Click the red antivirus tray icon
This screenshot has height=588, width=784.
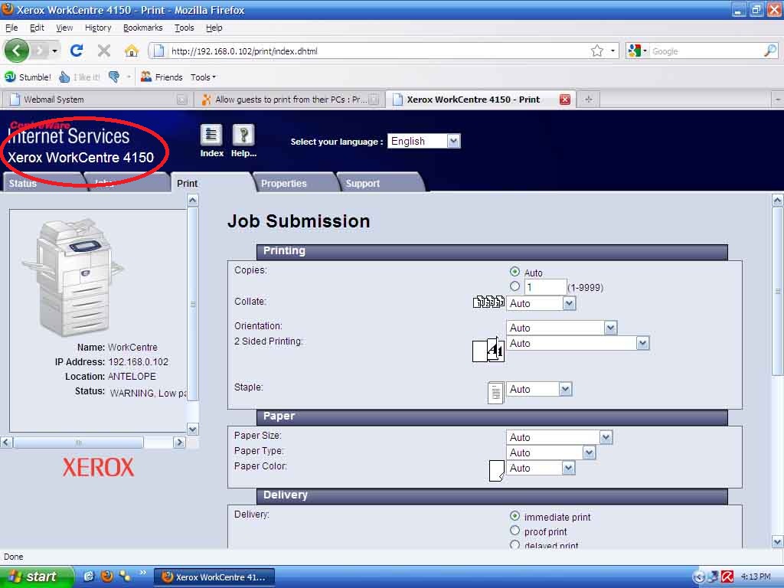pyautogui.click(x=727, y=577)
